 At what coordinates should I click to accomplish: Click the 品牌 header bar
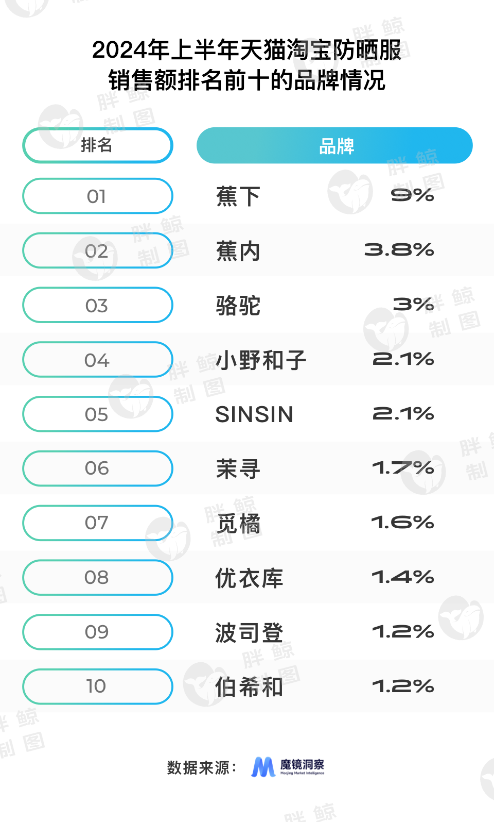coord(334,146)
